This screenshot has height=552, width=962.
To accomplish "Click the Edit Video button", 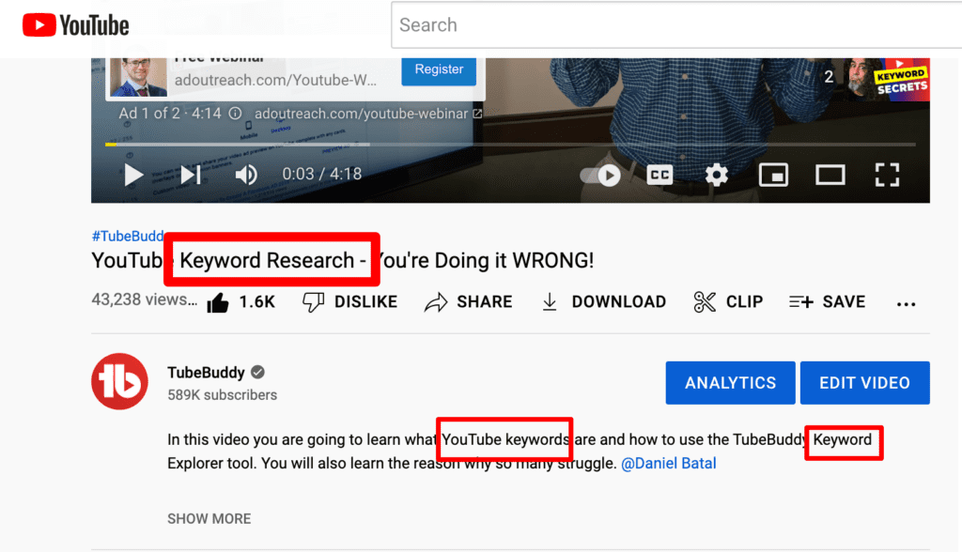I will click(x=864, y=383).
